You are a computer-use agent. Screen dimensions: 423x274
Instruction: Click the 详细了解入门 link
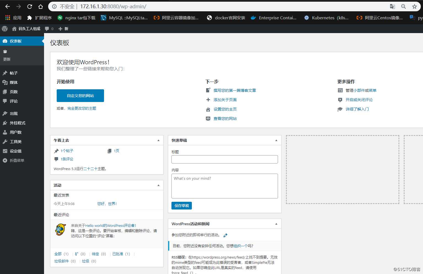pos(357,109)
